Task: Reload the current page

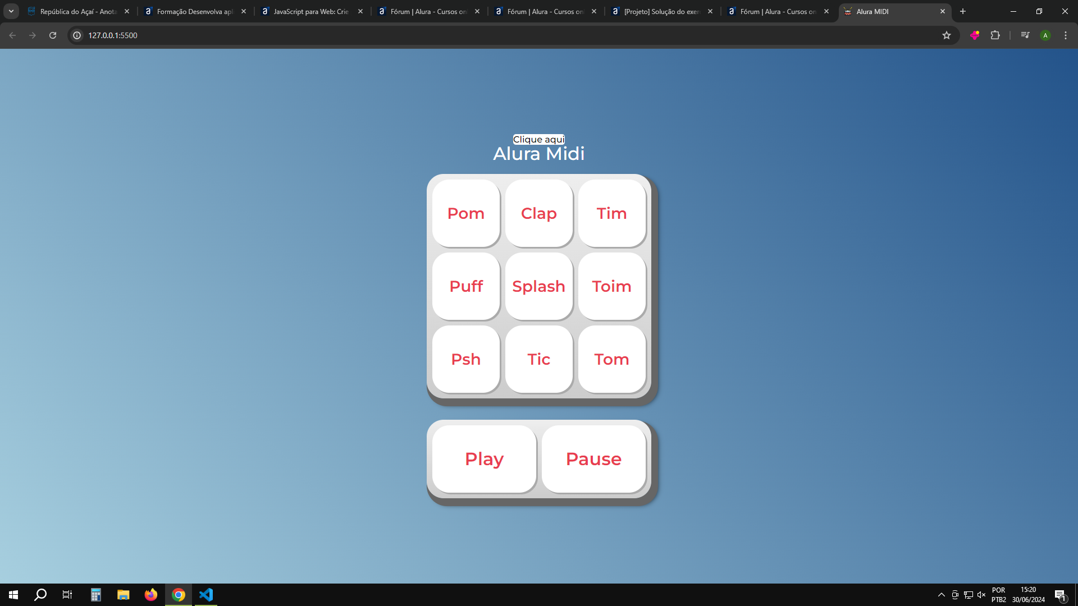Action: (x=53, y=35)
